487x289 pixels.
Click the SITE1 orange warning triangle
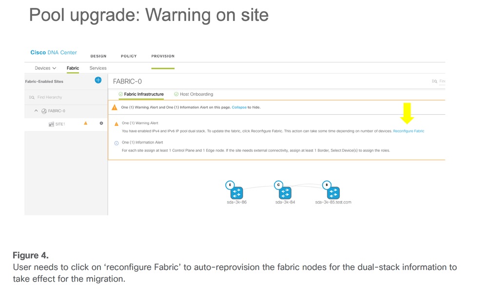pyautogui.click(x=86, y=124)
